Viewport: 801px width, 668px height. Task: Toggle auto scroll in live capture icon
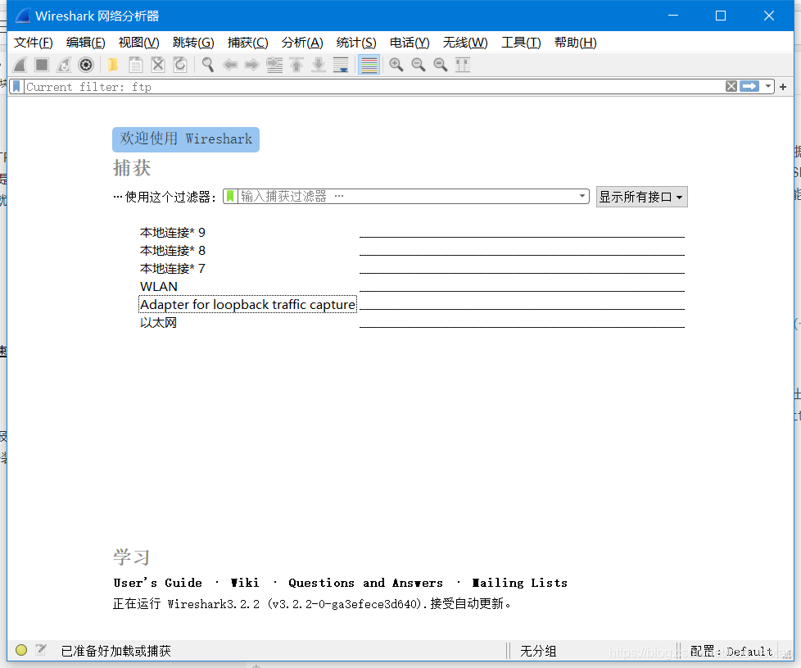[342, 64]
